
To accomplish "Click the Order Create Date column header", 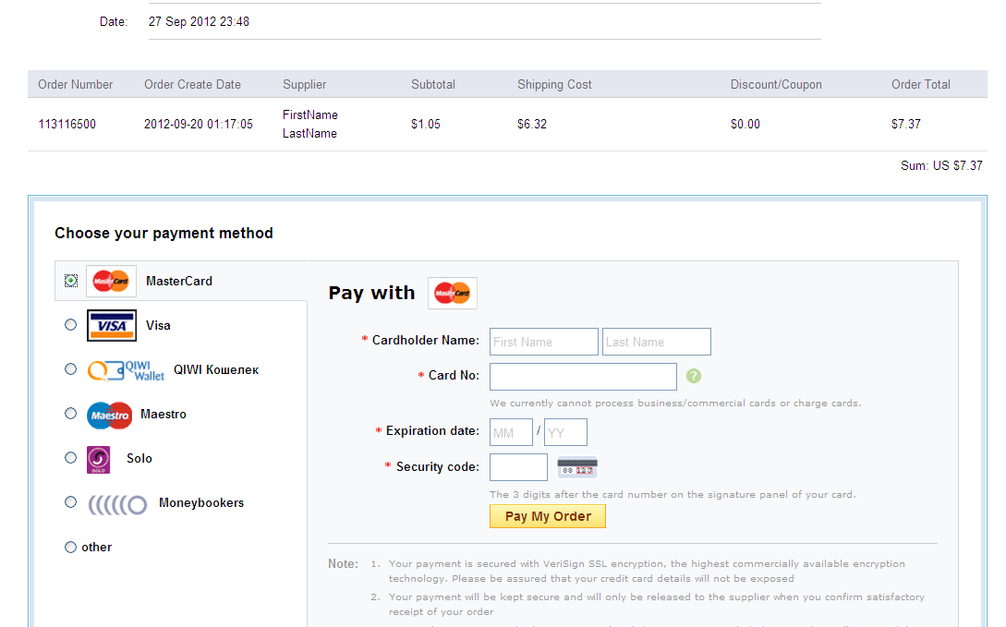I will pos(192,85).
